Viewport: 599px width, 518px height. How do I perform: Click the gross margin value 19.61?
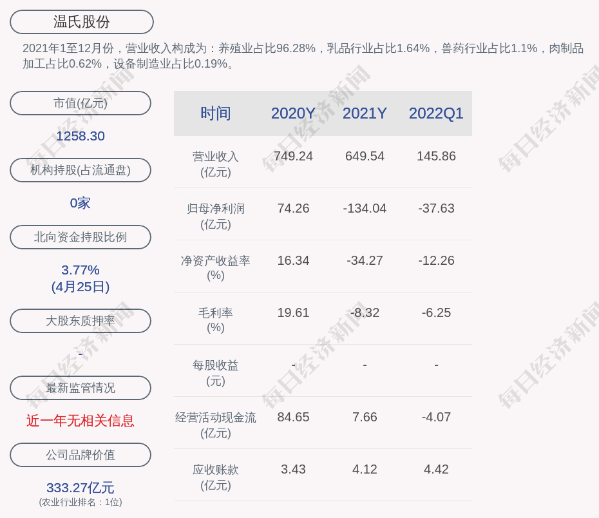coord(293,312)
